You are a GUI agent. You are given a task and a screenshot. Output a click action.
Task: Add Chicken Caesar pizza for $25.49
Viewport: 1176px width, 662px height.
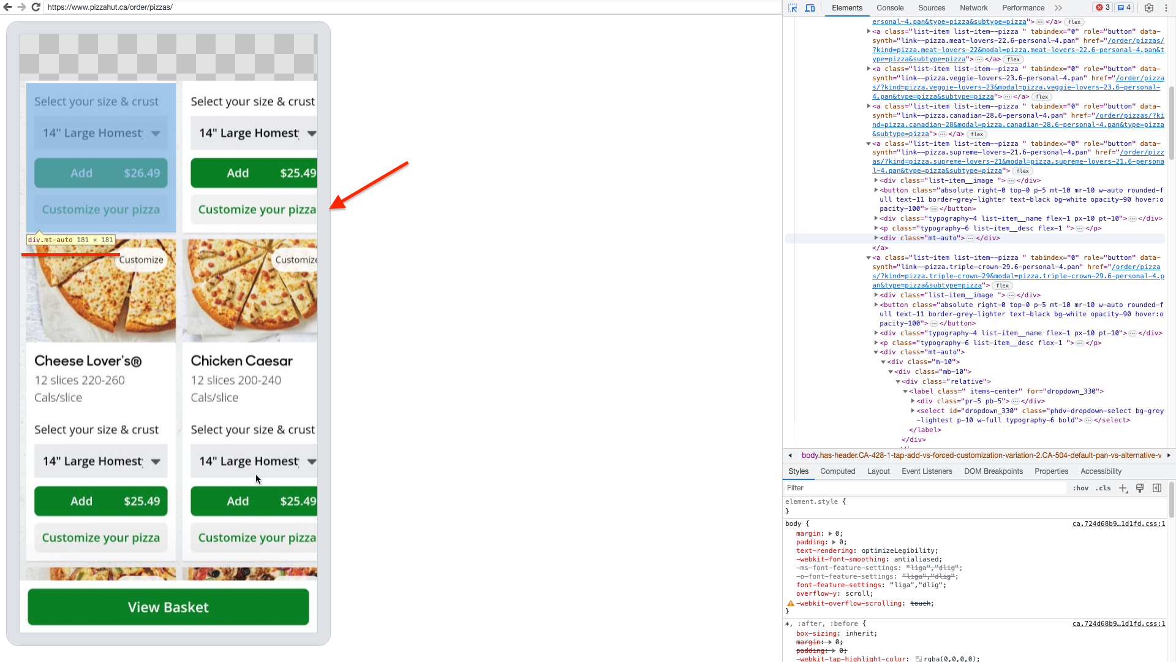coord(254,501)
